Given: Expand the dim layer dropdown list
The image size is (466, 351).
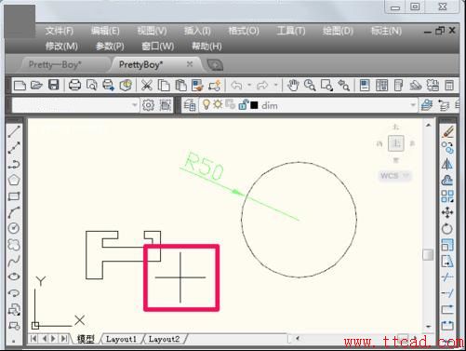Looking at the screenshot, I should [413, 105].
